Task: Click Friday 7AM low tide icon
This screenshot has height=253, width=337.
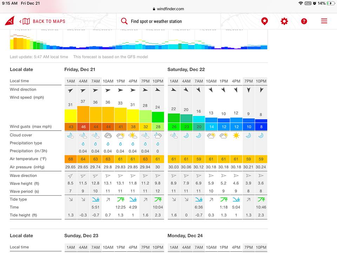Action: (95, 200)
